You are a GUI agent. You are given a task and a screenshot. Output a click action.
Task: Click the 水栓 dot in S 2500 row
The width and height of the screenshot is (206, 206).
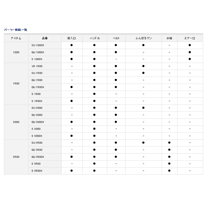pyautogui.click(x=169, y=164)
